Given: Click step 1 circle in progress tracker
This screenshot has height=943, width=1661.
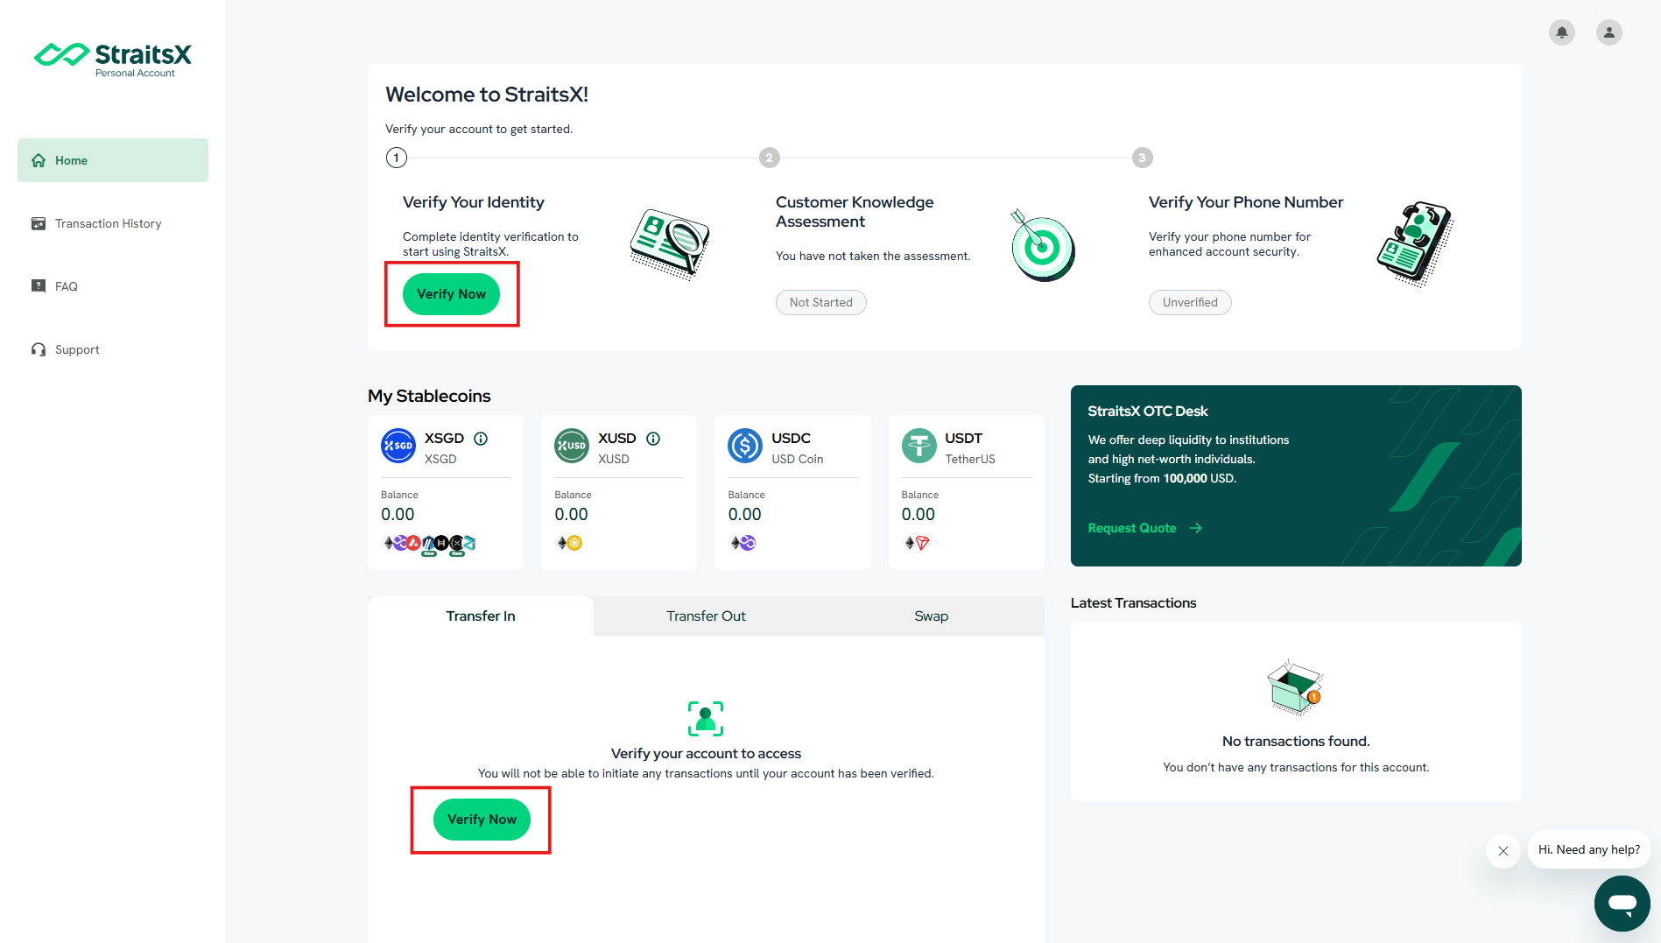Looking at the screenshot, I should tap(396, 158).
